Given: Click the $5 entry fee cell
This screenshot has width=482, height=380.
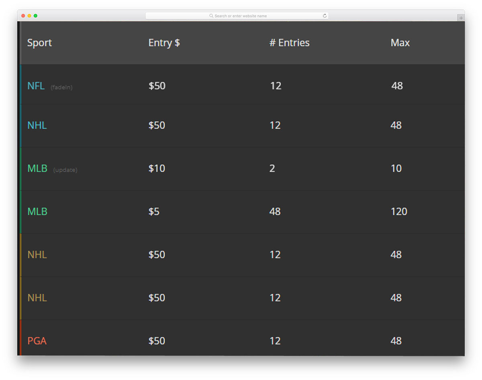Looking at the screenshot, I should click(x=154, y=211).
